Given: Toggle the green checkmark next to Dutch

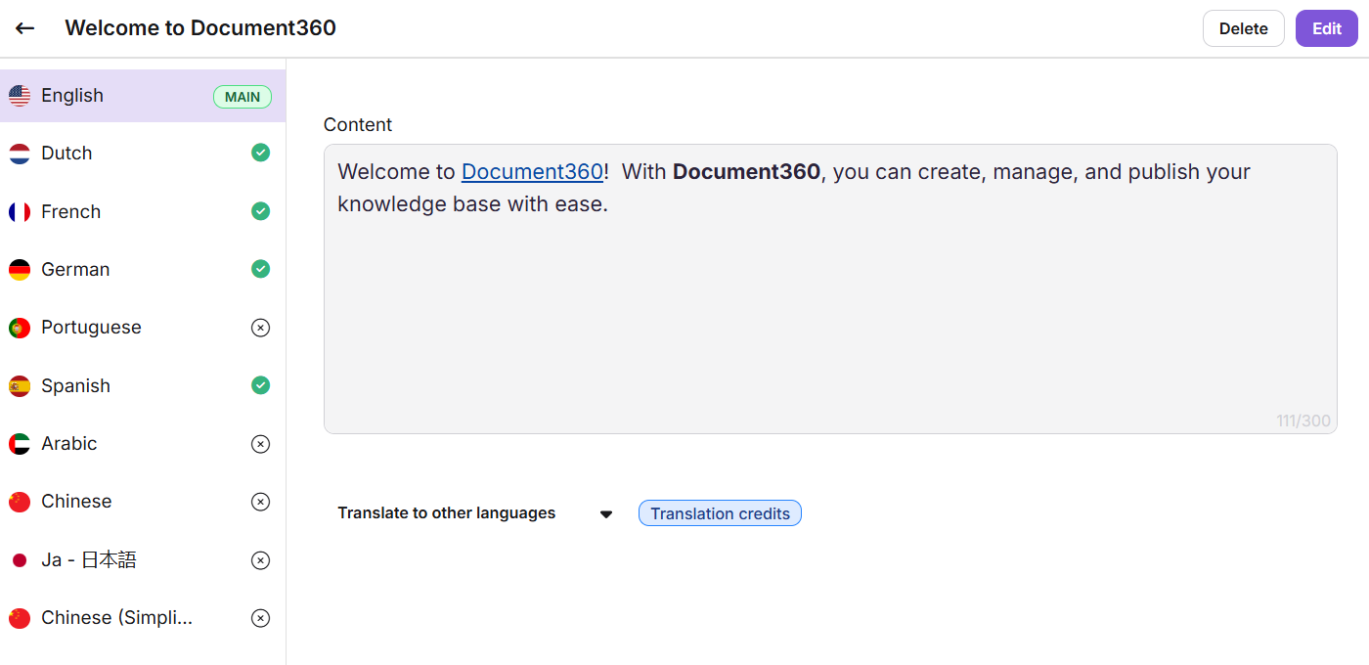Looking at the screenshot, I should click(x=260, y=153).
